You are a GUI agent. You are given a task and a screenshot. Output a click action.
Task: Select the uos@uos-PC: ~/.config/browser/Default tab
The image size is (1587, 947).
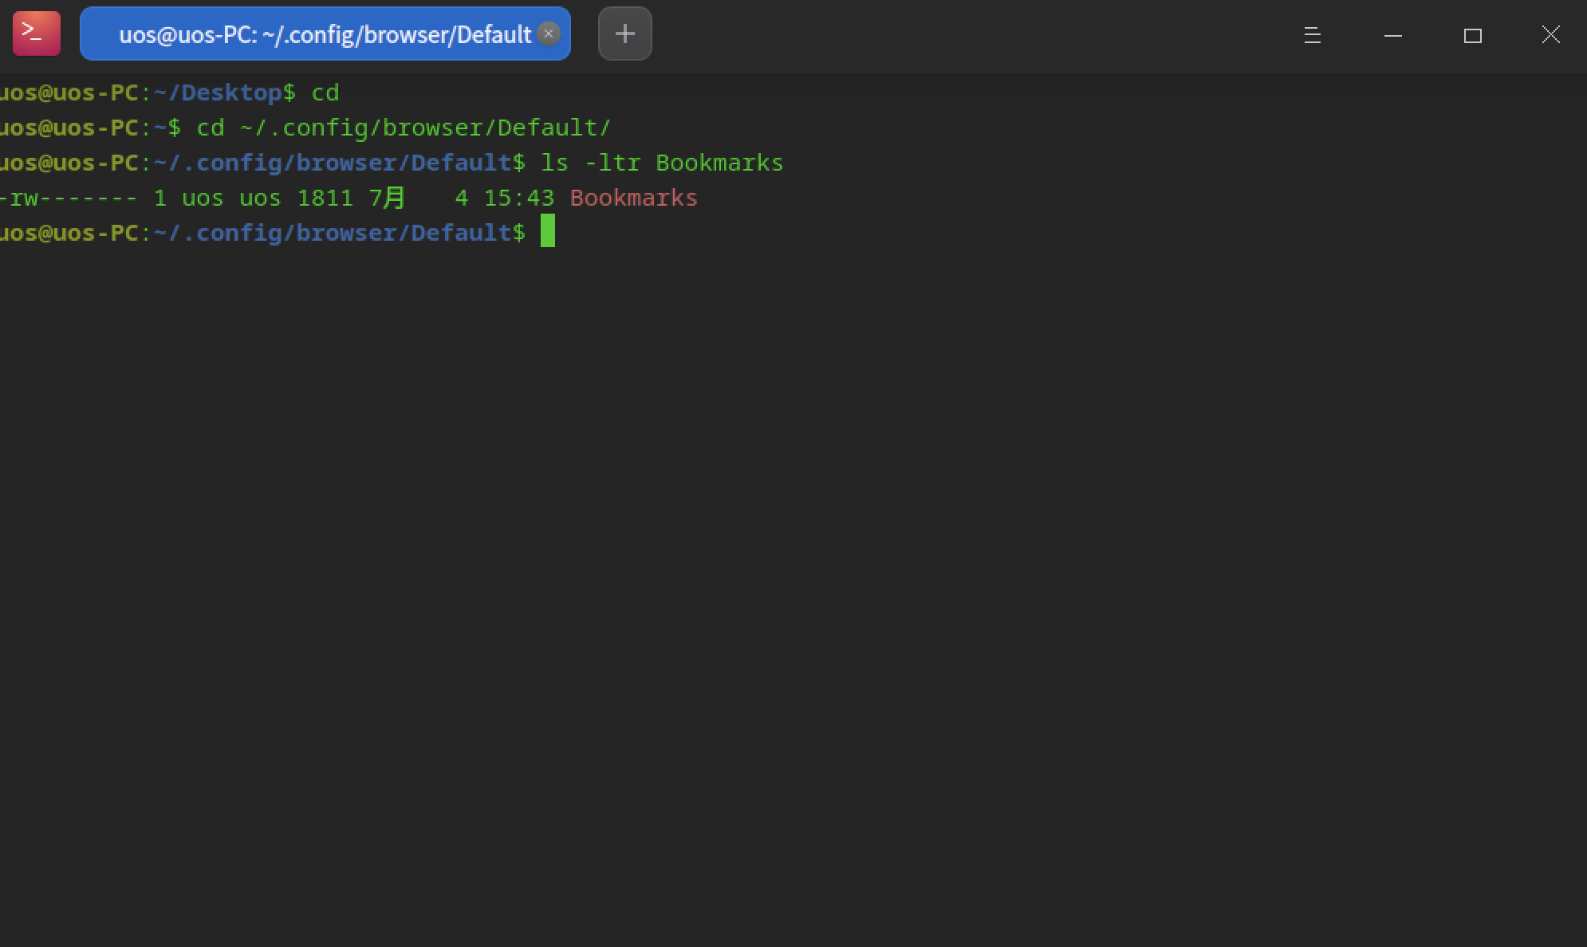pyautogui.click(x=325, y=33)
